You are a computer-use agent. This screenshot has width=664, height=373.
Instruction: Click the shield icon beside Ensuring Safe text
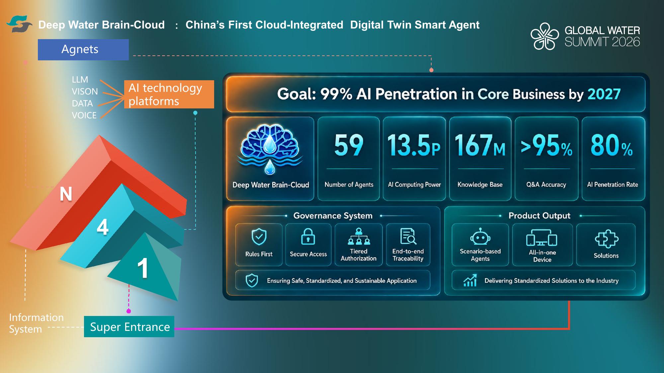252,280
